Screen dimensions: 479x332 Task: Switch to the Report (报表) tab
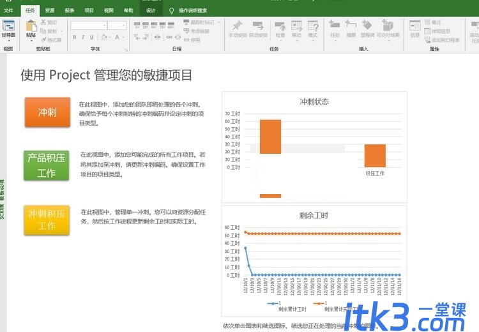pos(70,10)
